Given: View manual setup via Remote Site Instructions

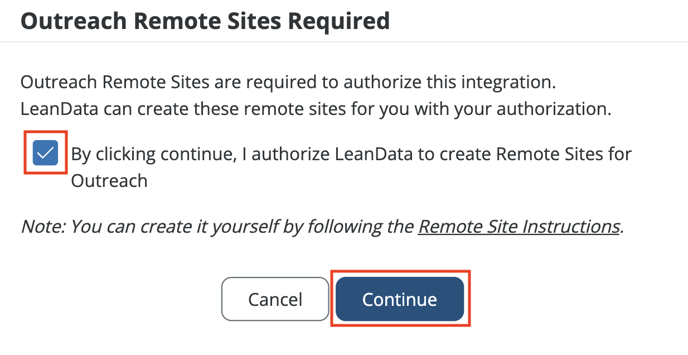Looking at the screenshot, I should (519, 226).
